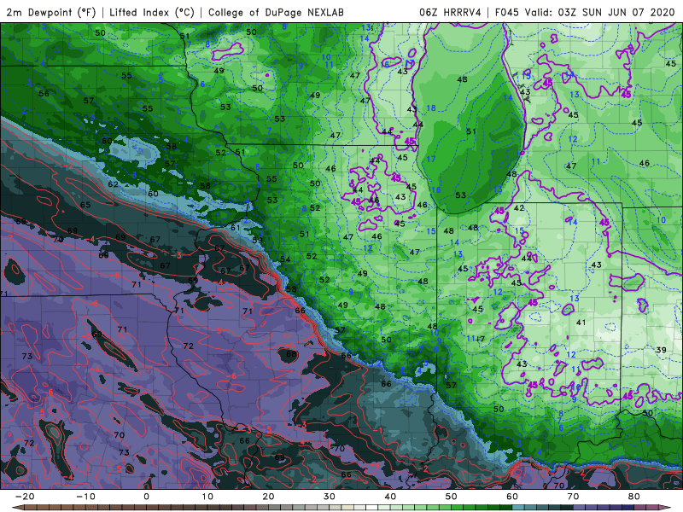Click the dewpoint value 54 on the map
This screenshot has height=512, width=683.
click(285, 259)
